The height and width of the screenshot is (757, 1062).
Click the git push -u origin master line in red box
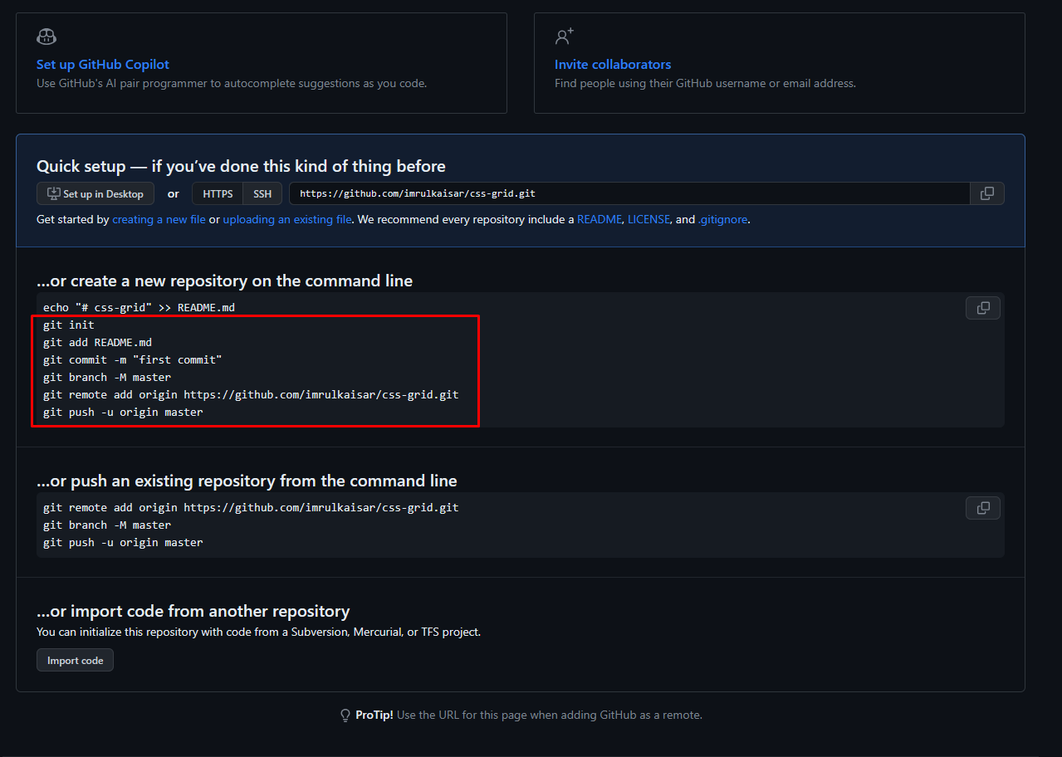tap(123, 412)
